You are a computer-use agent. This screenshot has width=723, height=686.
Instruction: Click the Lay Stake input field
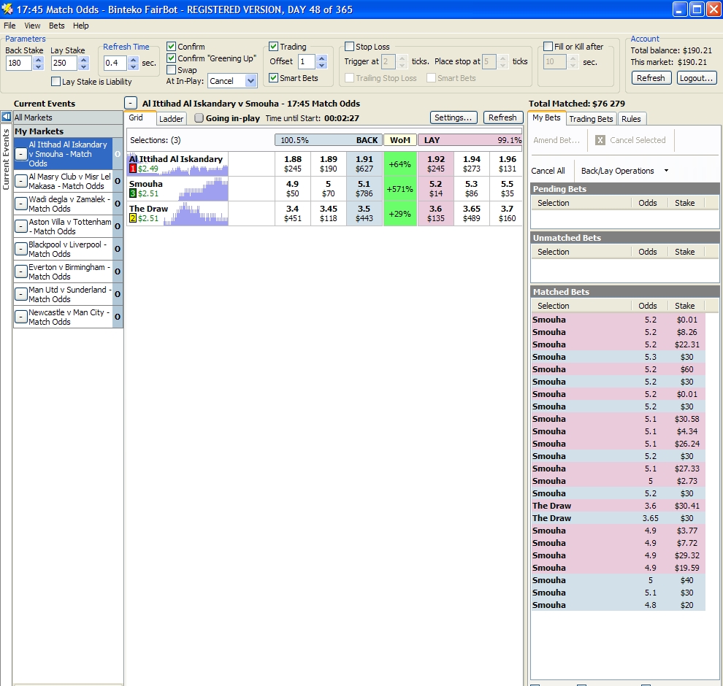(x=64, y=63)
